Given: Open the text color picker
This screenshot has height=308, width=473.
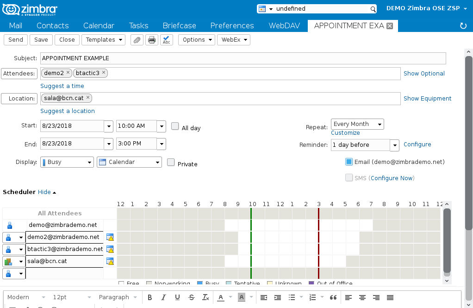Looking at the screenshot, I should [x=230, y=297].
